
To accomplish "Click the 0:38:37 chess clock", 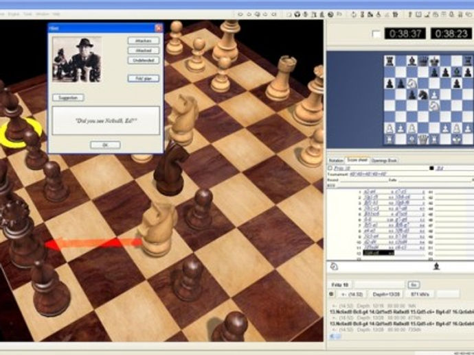I will point(405,34).
